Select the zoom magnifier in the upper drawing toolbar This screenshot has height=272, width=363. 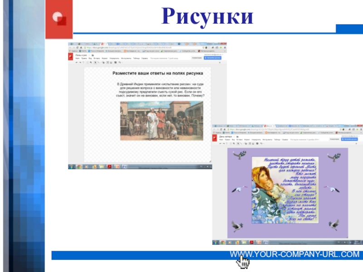coord(91,63)
